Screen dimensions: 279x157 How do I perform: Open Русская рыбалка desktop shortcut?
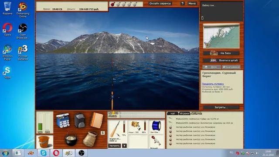[x=23, y=53]
